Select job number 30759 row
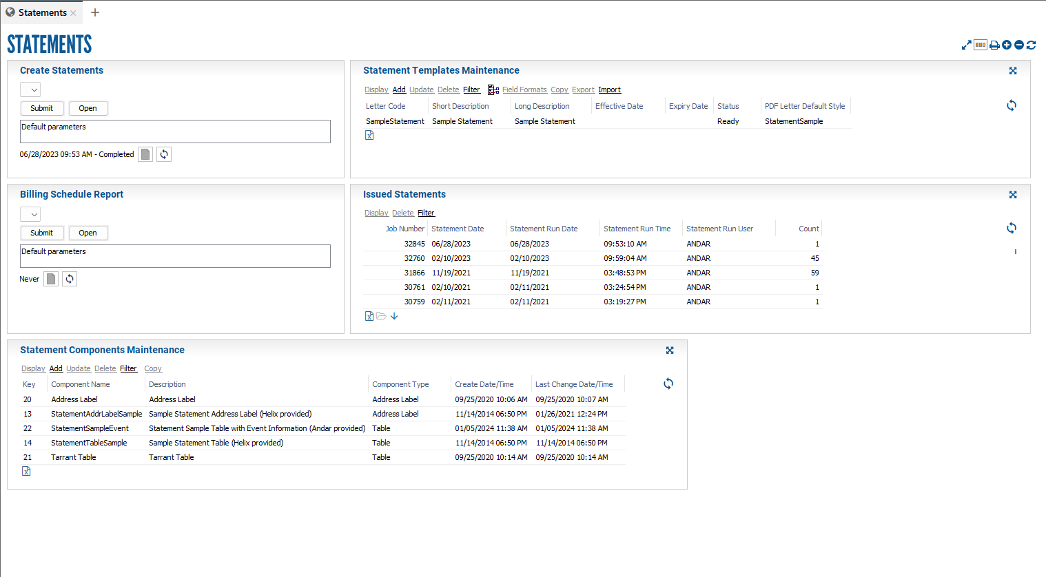 tap(593, 302)
